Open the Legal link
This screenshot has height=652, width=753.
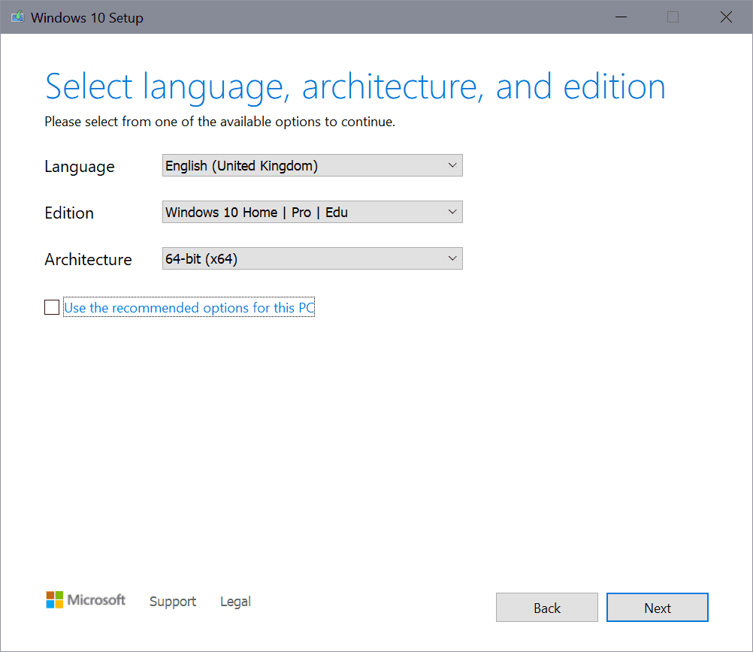(235, 601)
